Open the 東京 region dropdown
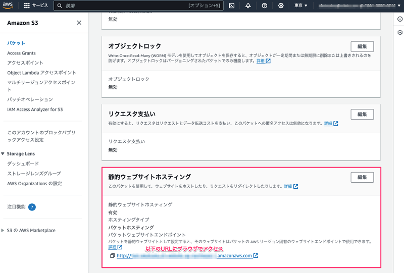 [x=301, y=6]
